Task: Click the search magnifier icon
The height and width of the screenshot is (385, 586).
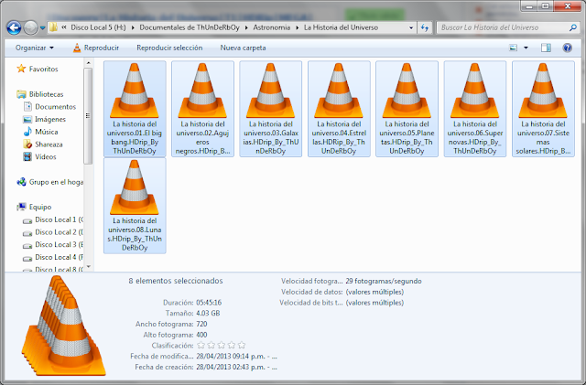Action: [573, 27]
